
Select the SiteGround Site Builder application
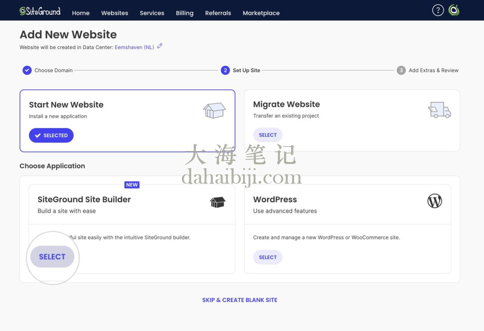pos(52,257)
